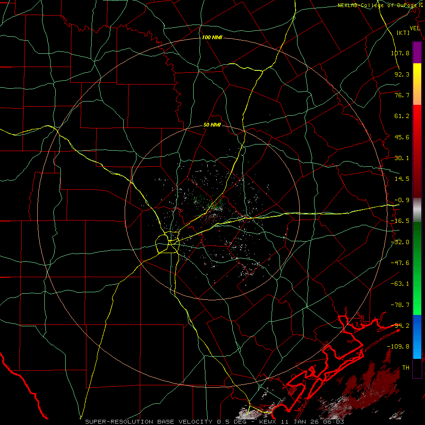
Task: Select the 76.7 legend value
Action: tap(402, 95)
